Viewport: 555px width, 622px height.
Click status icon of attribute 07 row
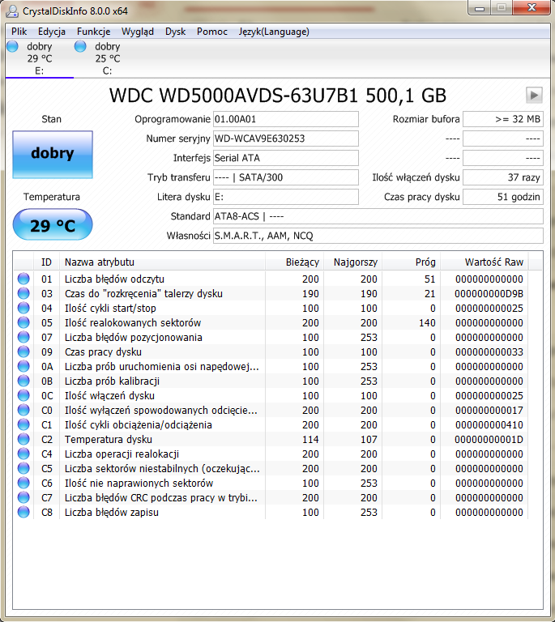point(23,337)
